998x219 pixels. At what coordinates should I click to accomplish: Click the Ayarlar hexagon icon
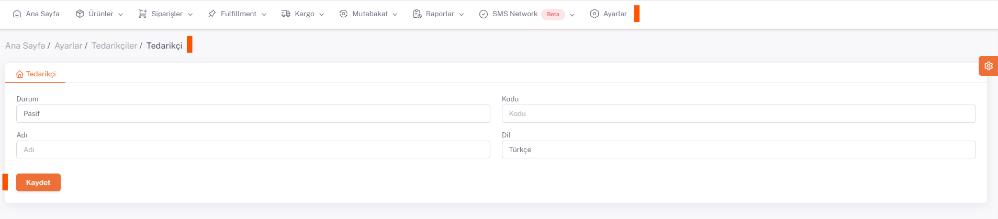595,14
